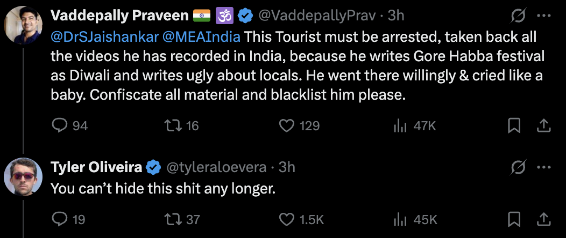Like Vaddepally Praveen's tweet

(288, 125)
